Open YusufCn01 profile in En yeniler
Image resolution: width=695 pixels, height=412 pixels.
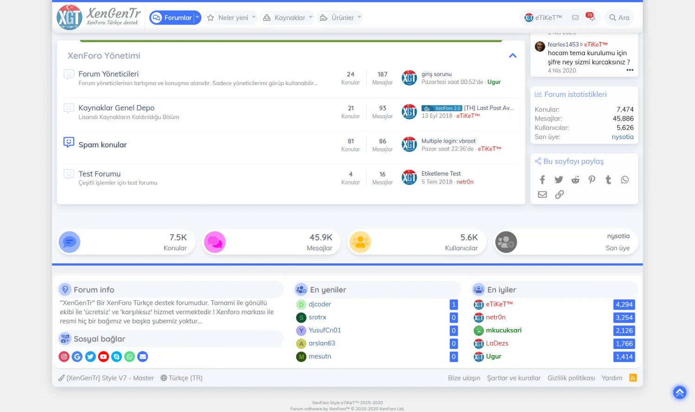pyautogui.click(x=325, y=330)
